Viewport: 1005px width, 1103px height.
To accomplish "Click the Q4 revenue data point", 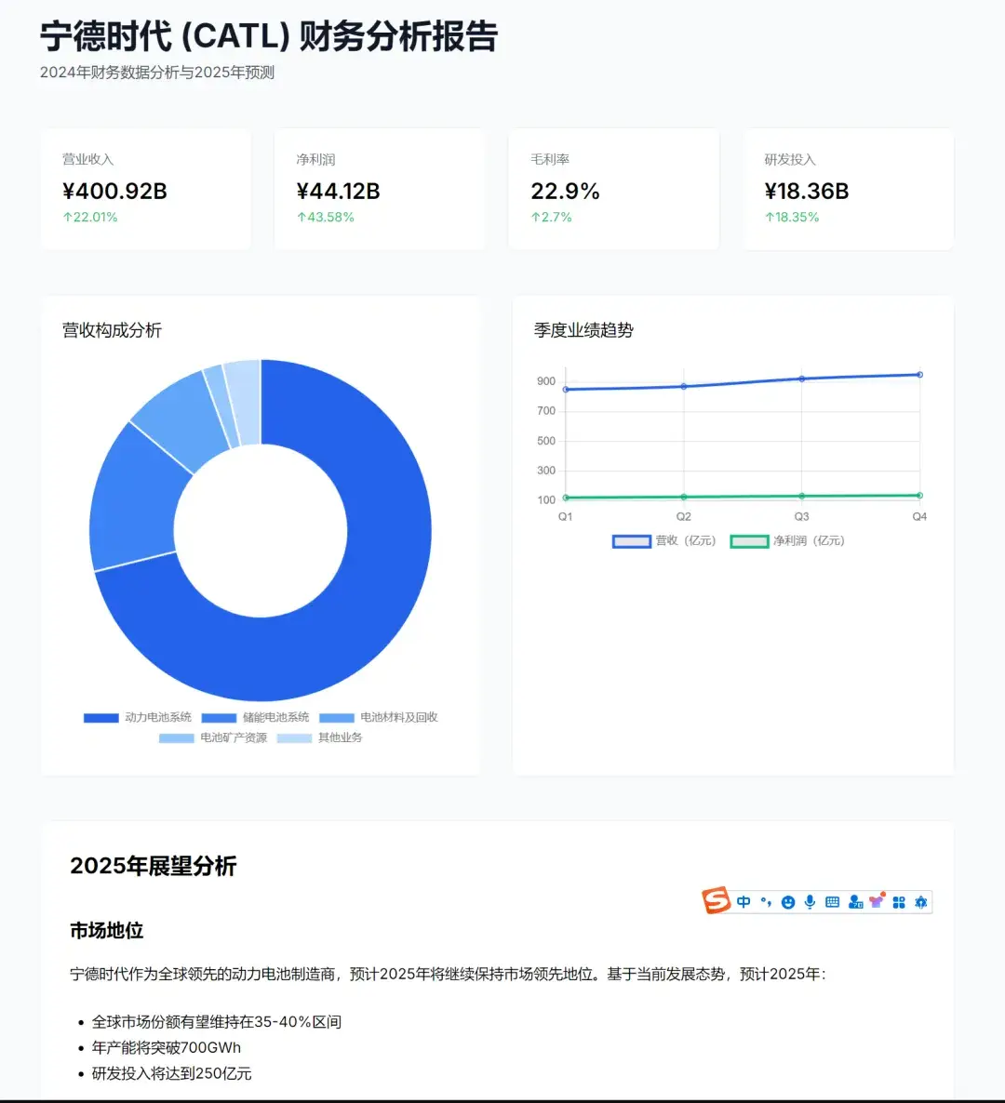I will coord(919,374).
